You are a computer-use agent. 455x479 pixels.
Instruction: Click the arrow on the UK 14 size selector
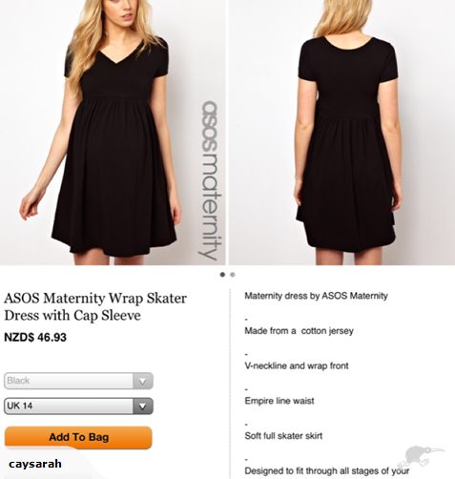click(x=143, y=406)
